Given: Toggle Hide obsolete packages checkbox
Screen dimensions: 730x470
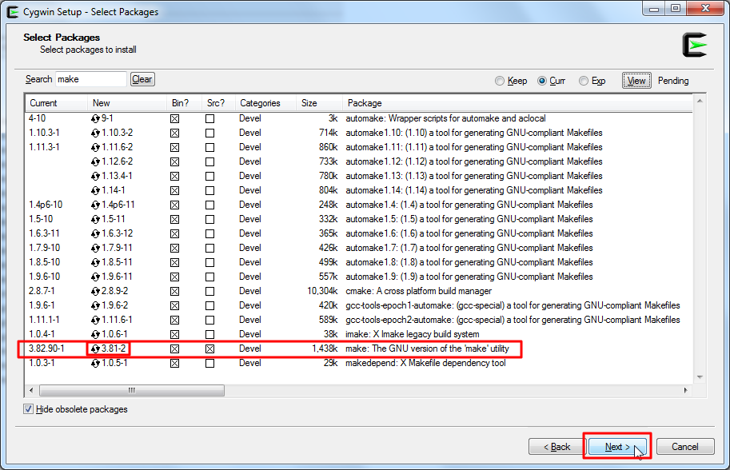Looking at the screenshot, I should pyautogui.click(x=29, y=409).
